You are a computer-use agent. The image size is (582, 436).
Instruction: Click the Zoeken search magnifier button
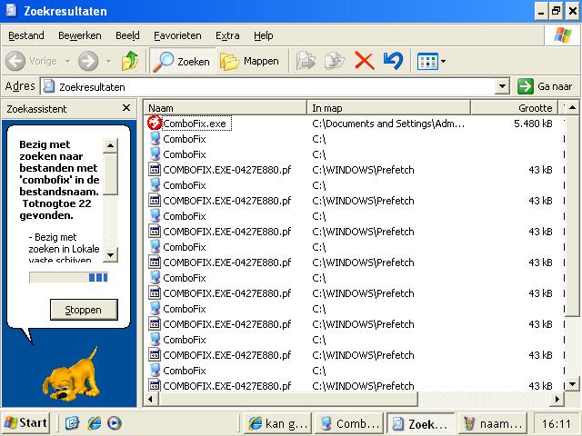[x=182, y=61]
